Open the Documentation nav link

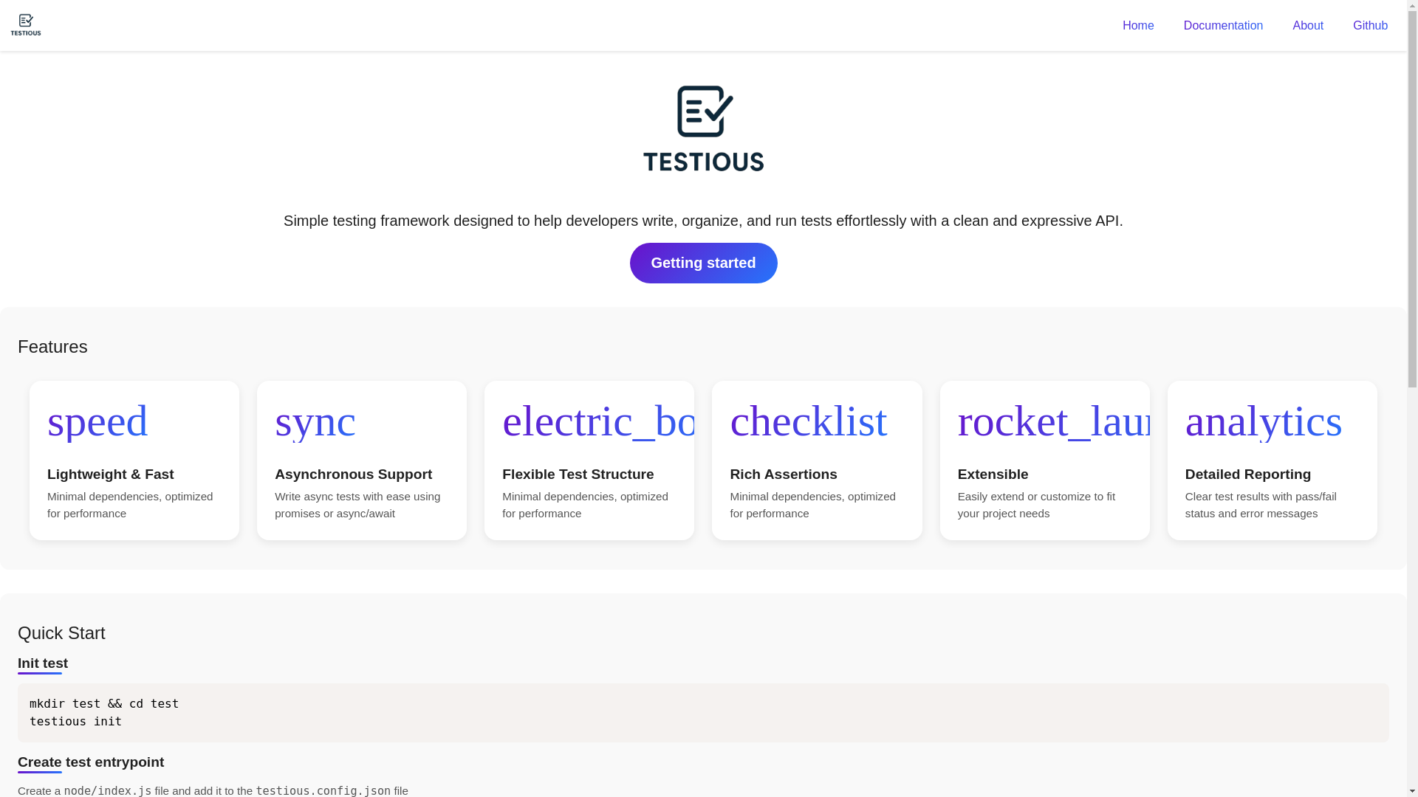(1223, 26)
